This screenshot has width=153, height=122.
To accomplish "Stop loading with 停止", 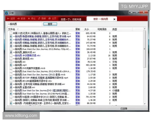I will point(32,19).
